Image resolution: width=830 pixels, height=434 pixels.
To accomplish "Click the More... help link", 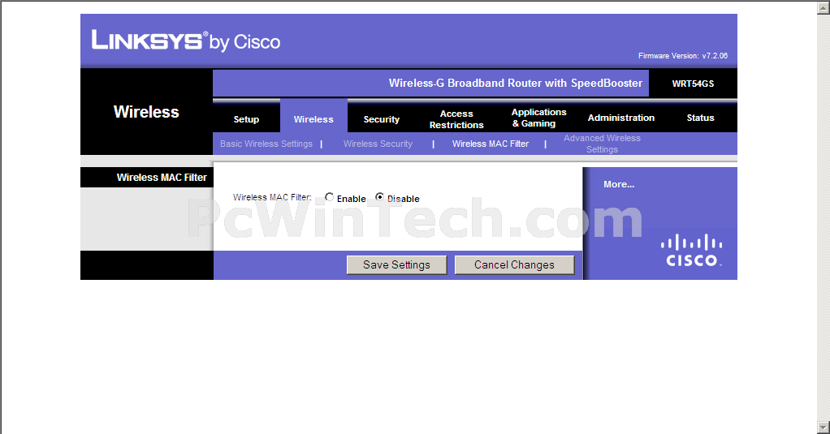I will tap(619, 184).
